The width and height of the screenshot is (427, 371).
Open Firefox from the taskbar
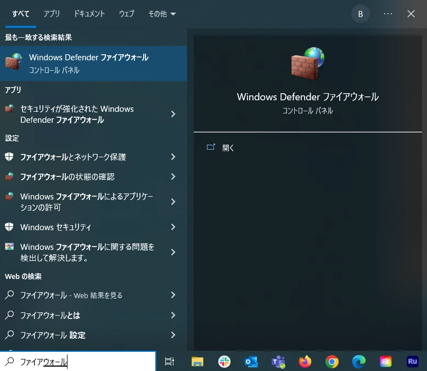(305, 362)
